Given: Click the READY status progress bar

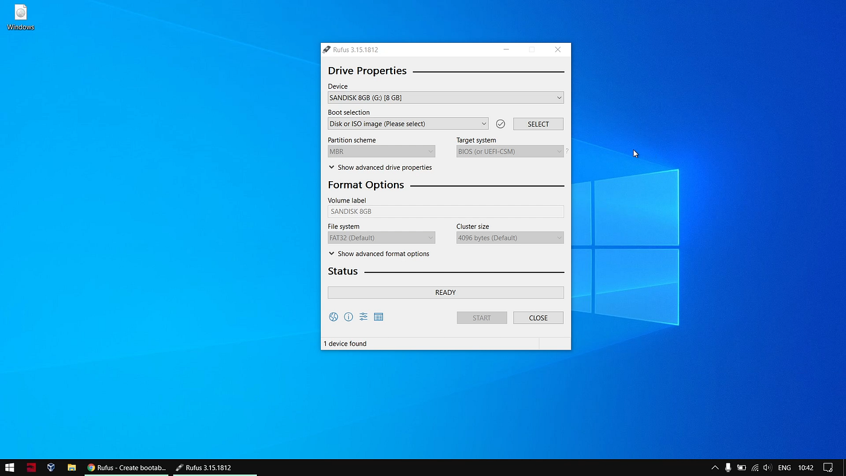Looking at the screenshot, I should point(445,292).
